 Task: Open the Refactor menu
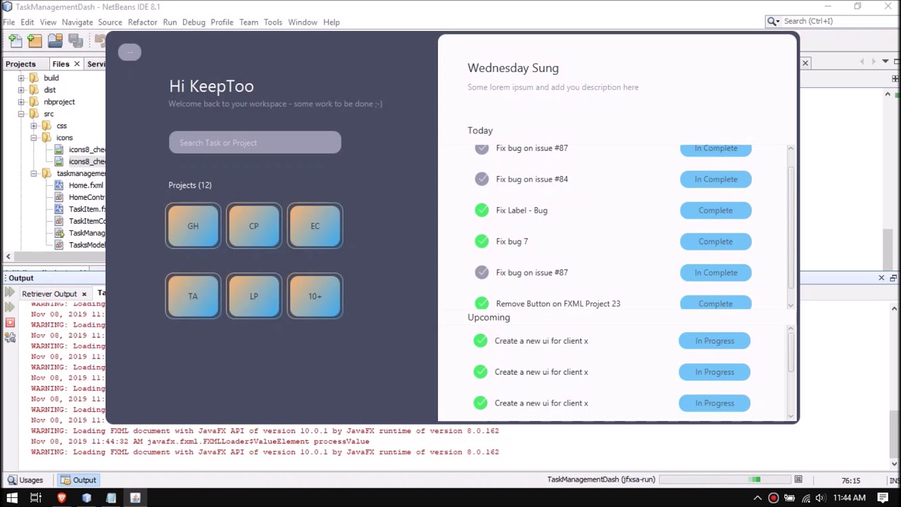tap(142, 22)
